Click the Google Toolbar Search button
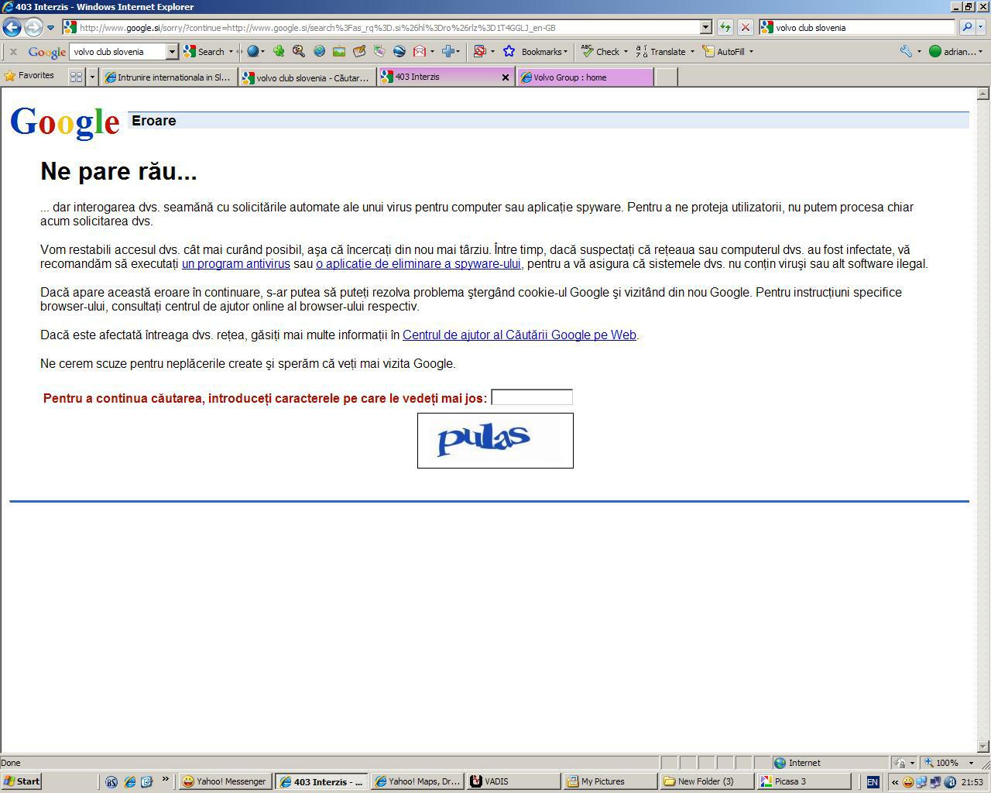Image resolution: width=991 pixels, height=793 pixels. point(204,52)
